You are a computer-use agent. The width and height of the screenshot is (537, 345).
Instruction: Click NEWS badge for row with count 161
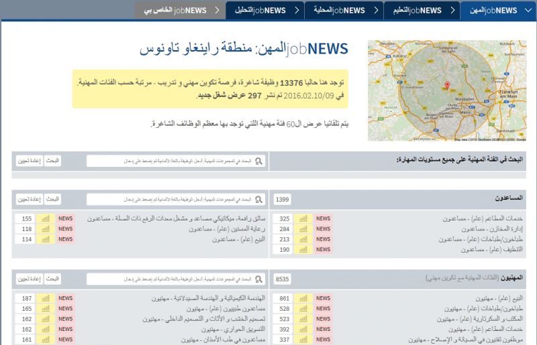point(65,340)
